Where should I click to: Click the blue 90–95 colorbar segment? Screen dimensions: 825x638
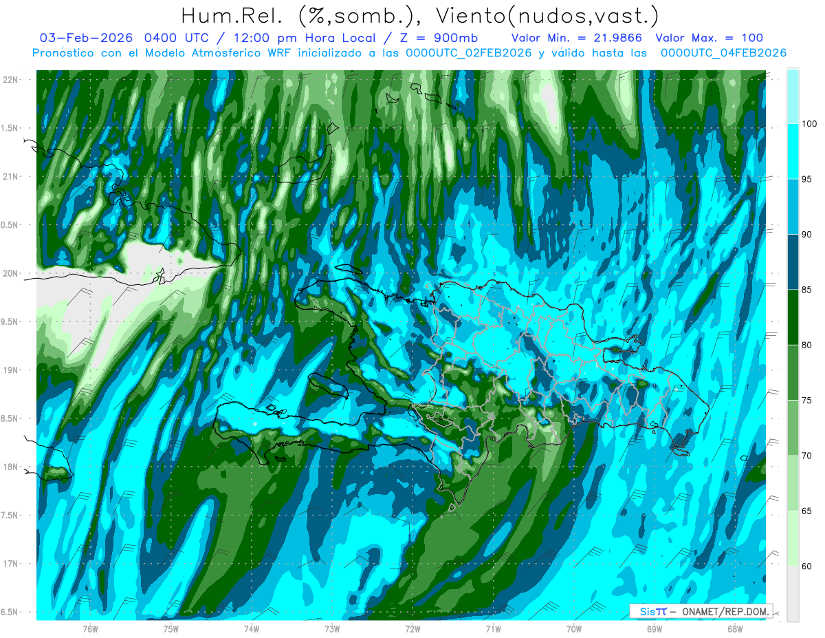pyautogui.click(x=793, y=206)
